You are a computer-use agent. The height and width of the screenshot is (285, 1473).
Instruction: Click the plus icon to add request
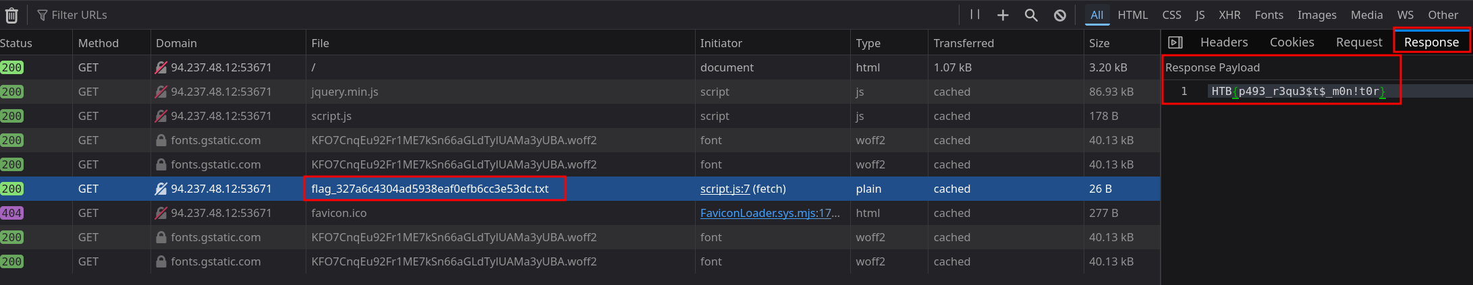(x=1003, y=15)
